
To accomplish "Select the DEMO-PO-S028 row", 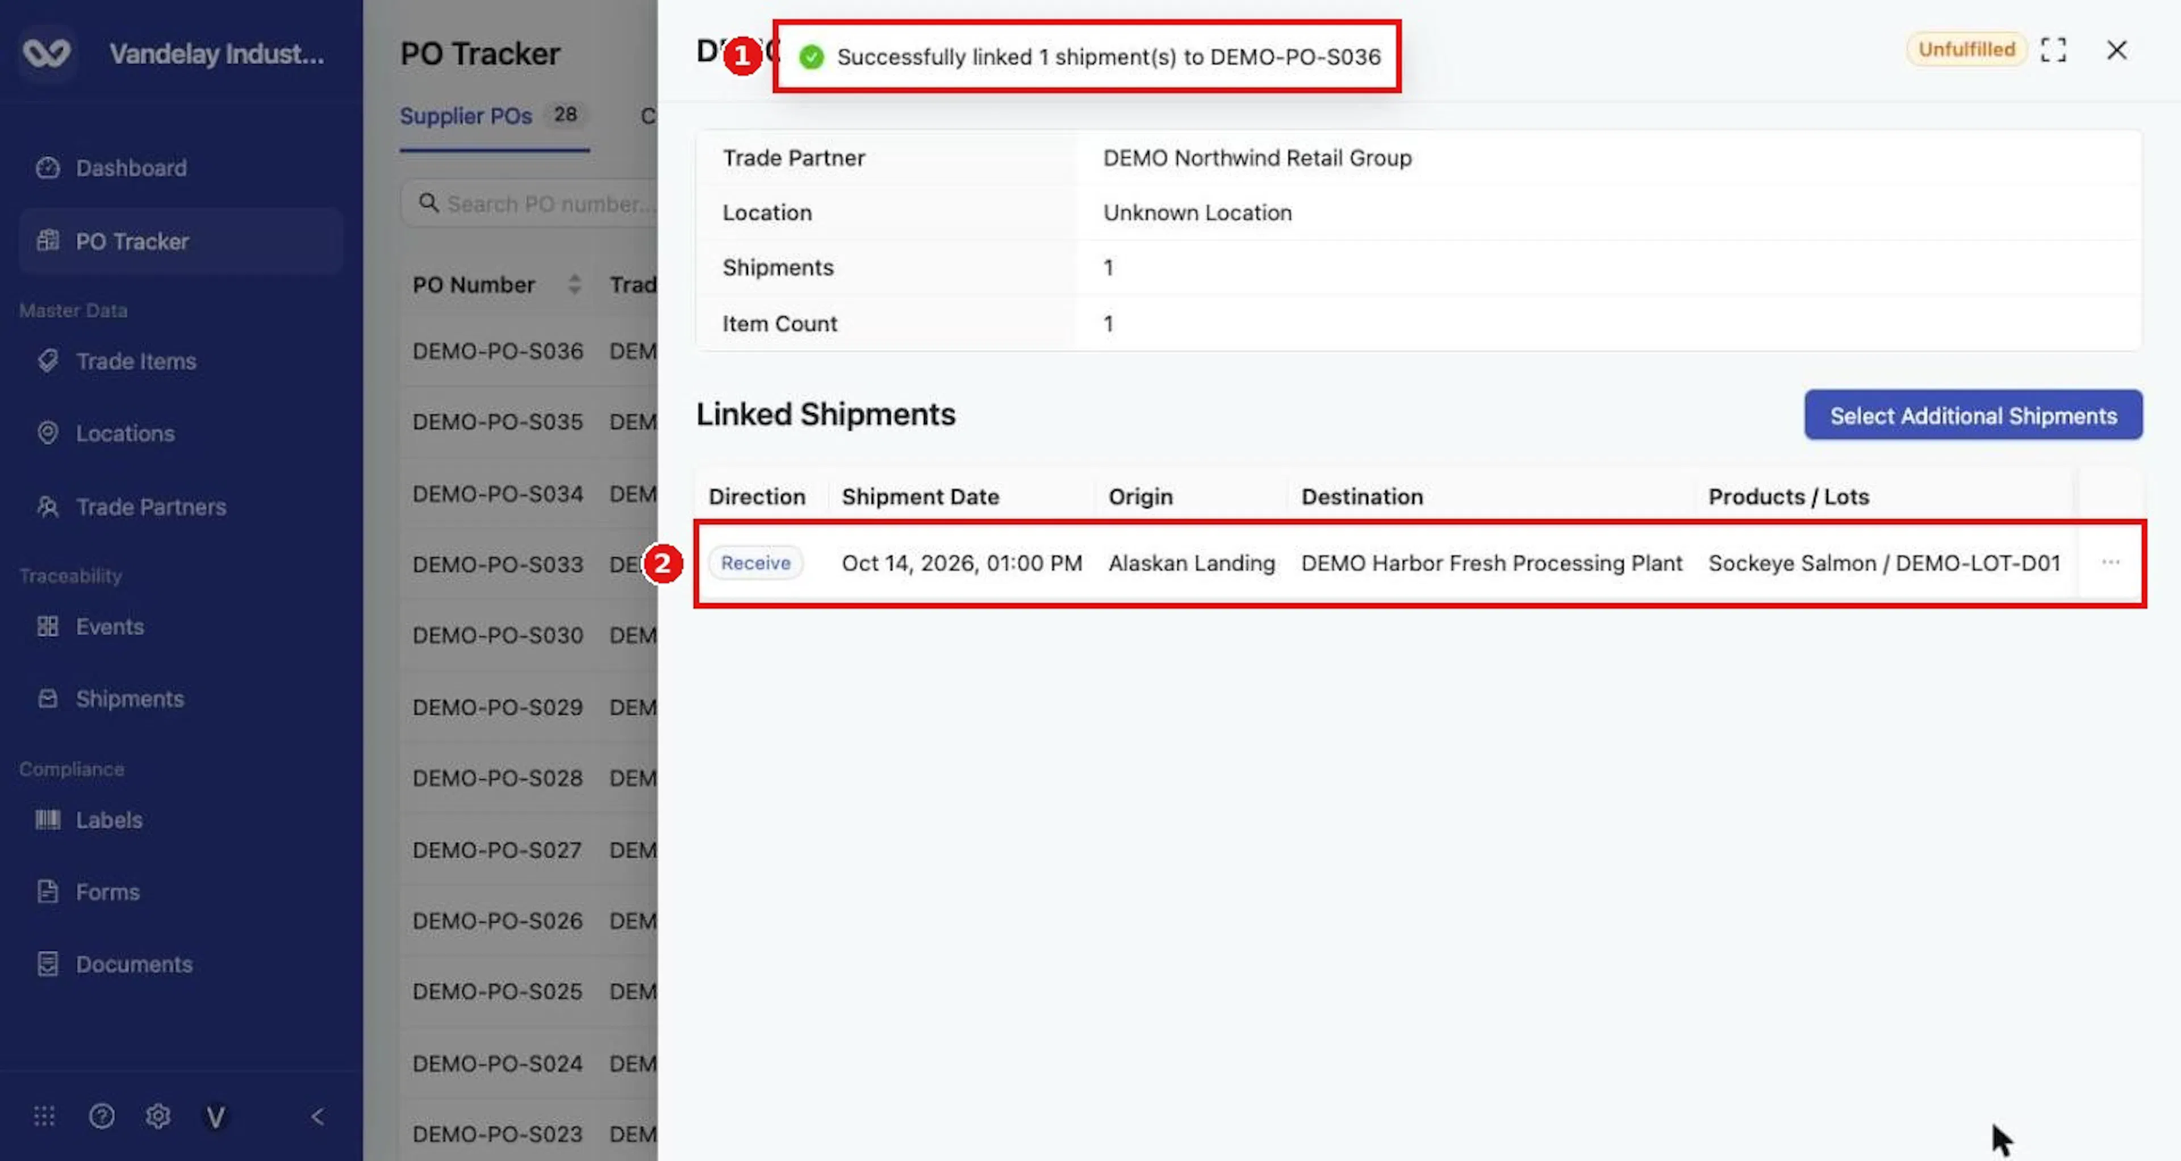I will [528, 778].
